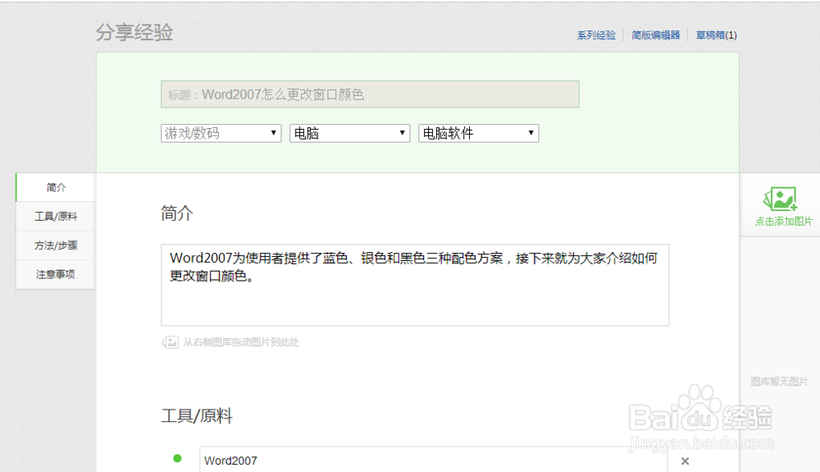Click inside the 简介 text area
The height and width of the screenshot is (472, 820).
point(415,285)
